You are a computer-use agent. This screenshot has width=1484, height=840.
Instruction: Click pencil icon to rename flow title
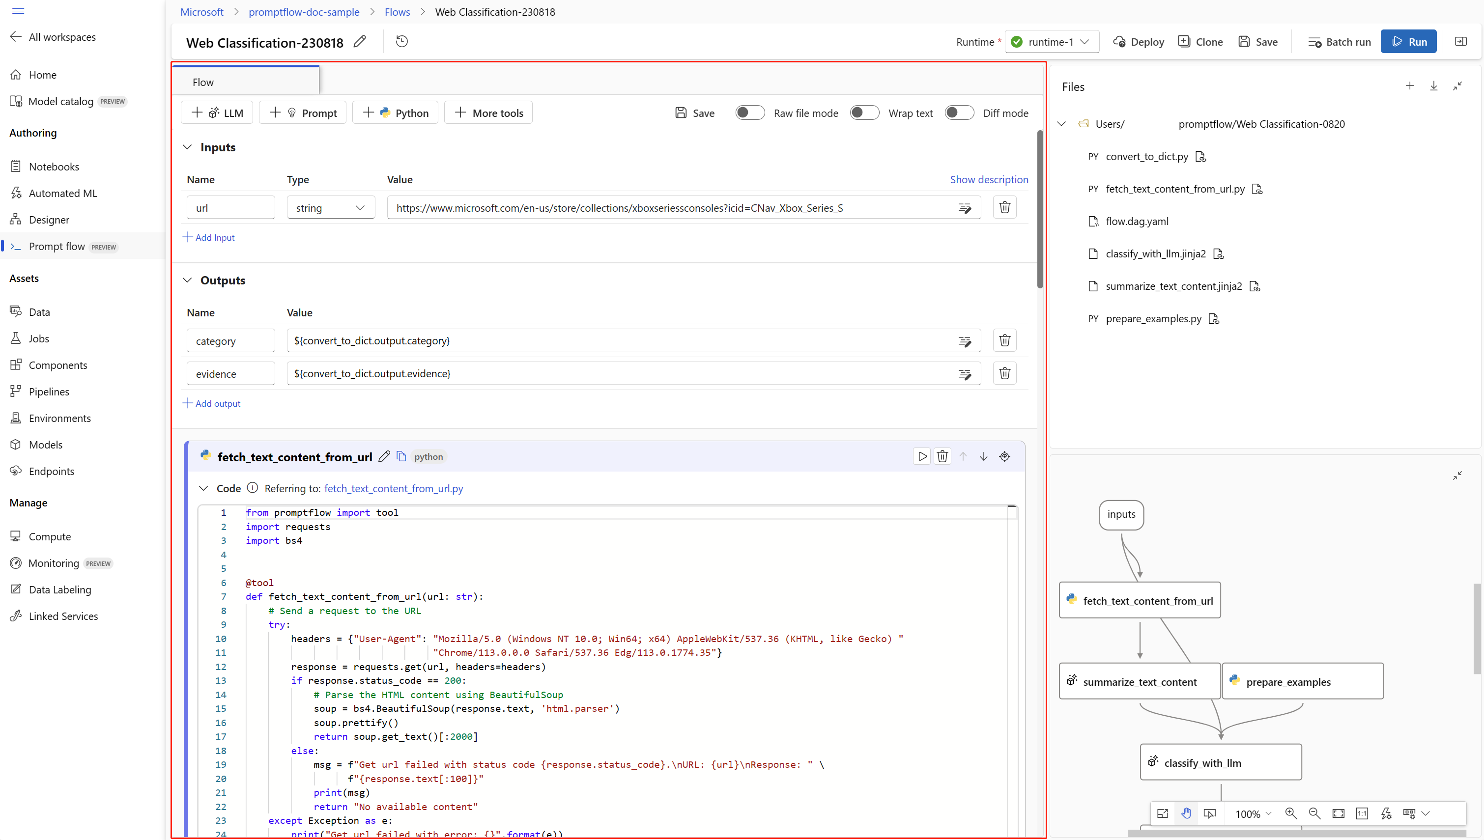click(360, 42)
